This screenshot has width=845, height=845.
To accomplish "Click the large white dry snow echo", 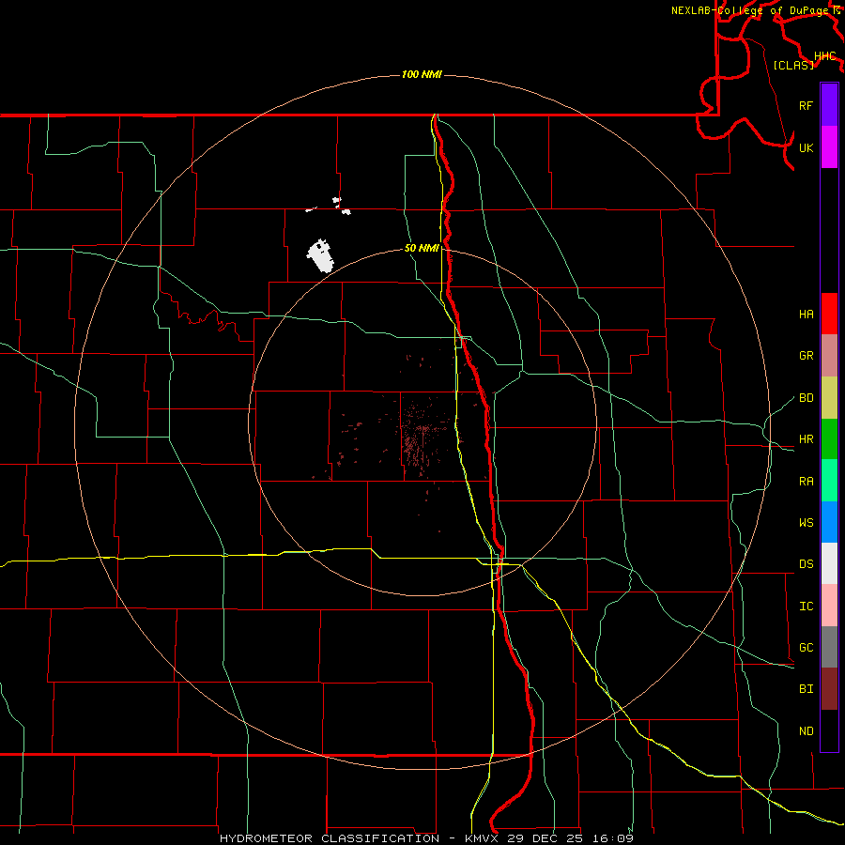I will [321, 256].
